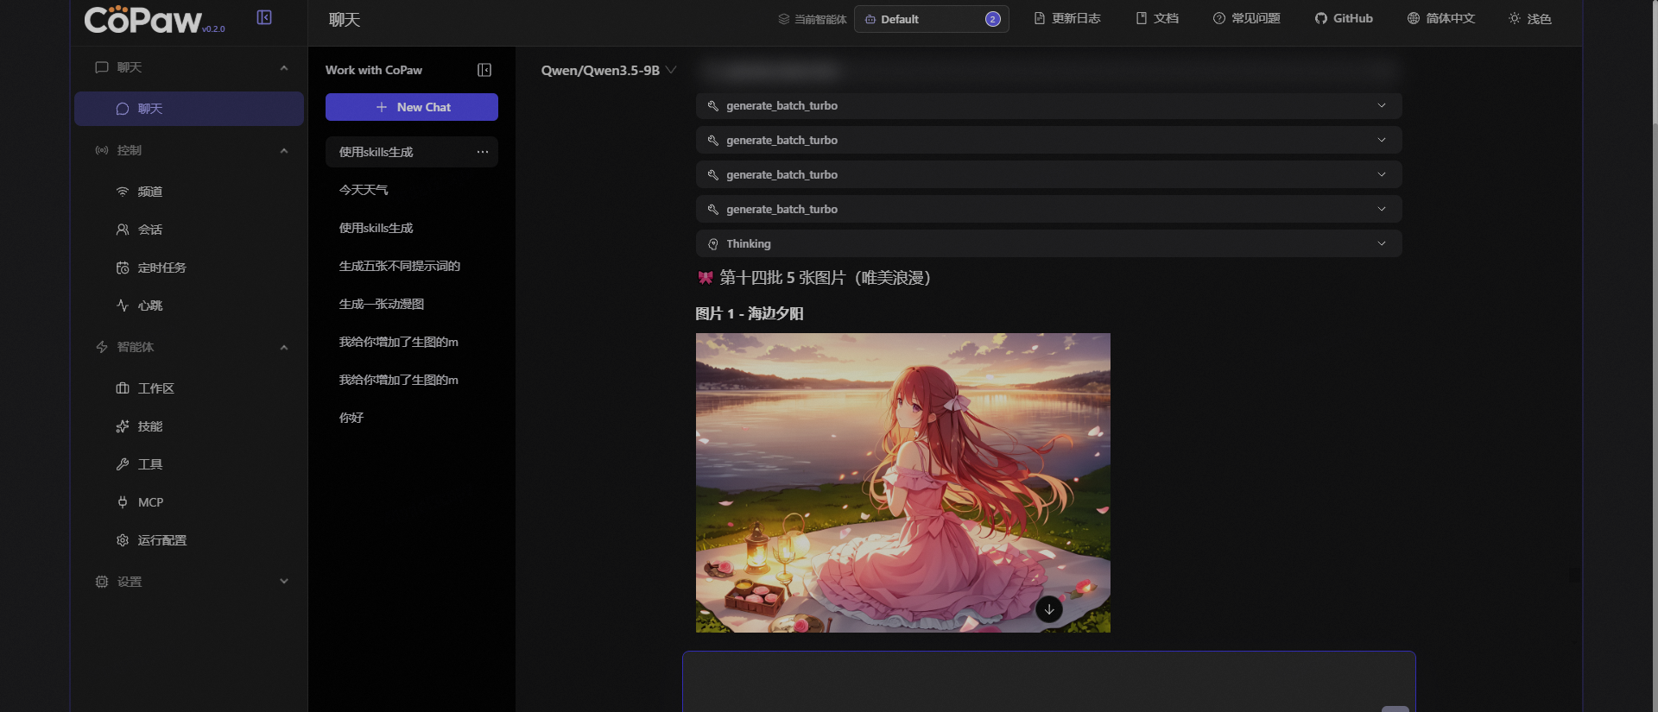Click the chat message input box
This screenshot has width=1658, height=712.
pos(1048,681)
